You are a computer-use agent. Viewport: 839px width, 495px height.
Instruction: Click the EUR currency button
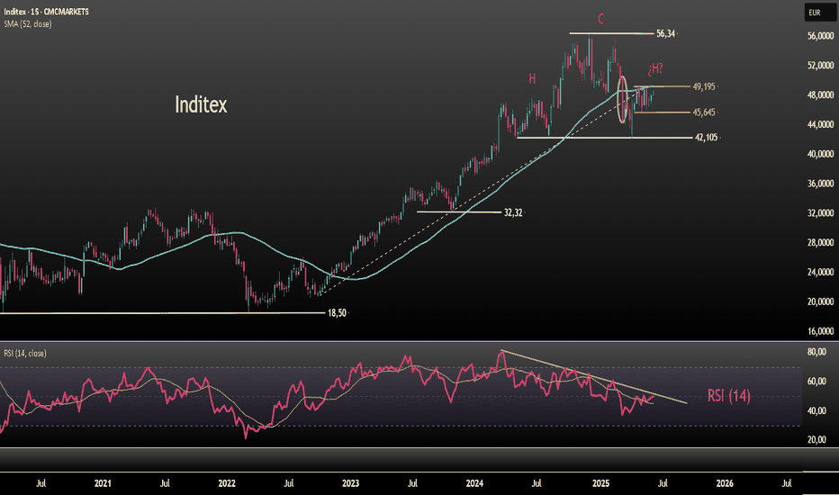click(x=820, y=13)
